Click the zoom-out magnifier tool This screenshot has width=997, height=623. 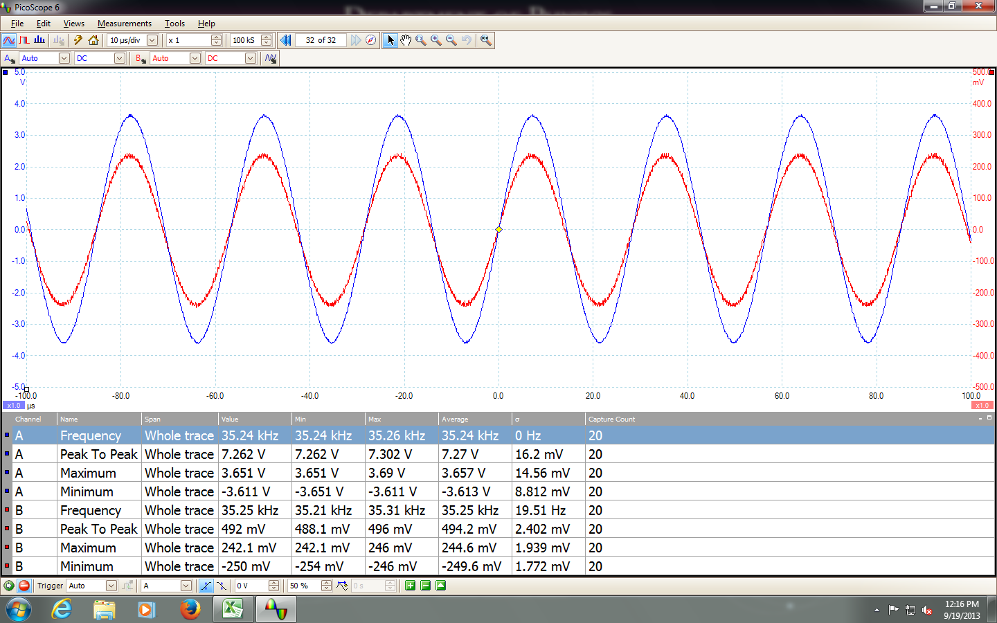[451, 40]
